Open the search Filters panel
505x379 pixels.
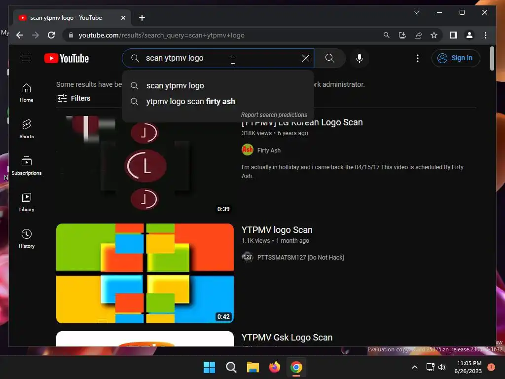pos(74,98)
